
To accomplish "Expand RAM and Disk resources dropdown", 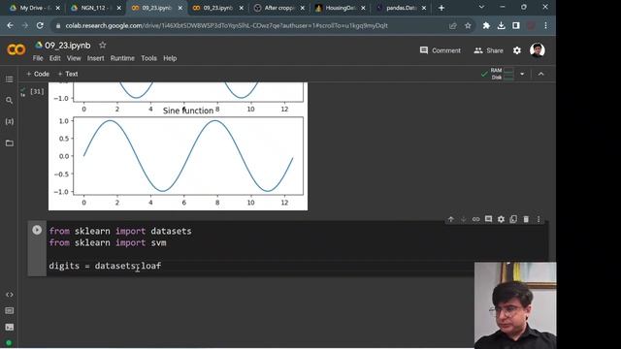I will (522, 74).
